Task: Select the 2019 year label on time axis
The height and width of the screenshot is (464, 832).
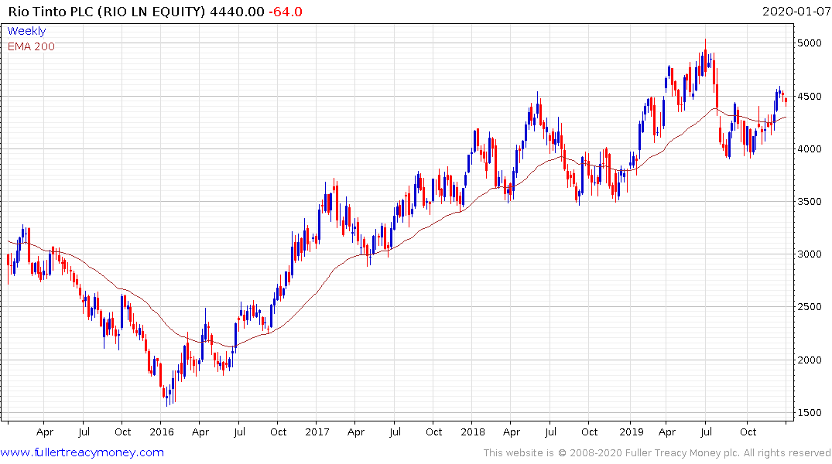Action: [632, 432]
